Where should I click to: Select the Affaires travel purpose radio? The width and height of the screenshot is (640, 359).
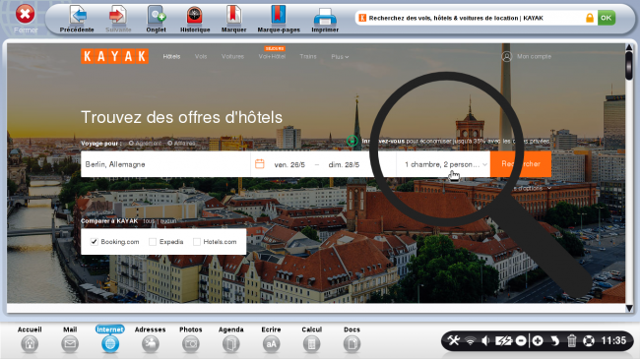(x=170, y=144)
